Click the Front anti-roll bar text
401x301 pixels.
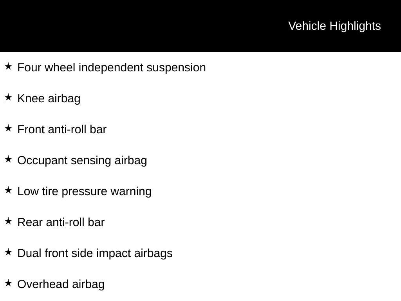(62, 129)
